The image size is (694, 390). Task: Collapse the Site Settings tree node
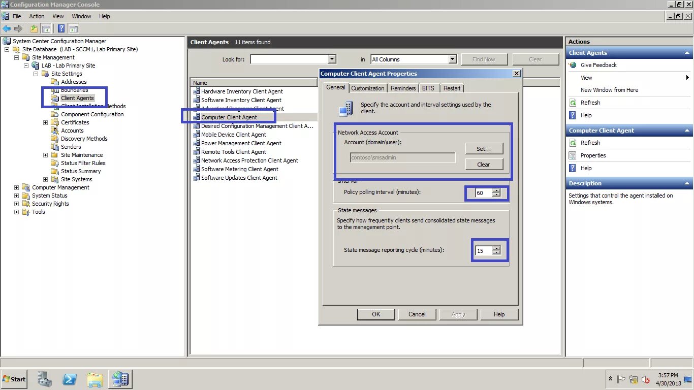click(36, 74)
